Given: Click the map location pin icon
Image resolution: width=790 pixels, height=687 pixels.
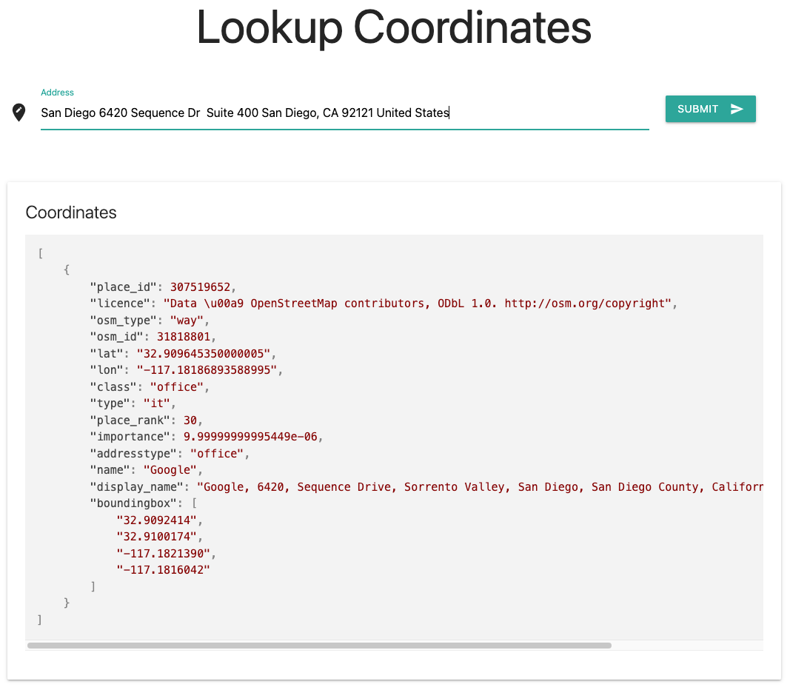Looking at the screenshot, I should [19, 113].
